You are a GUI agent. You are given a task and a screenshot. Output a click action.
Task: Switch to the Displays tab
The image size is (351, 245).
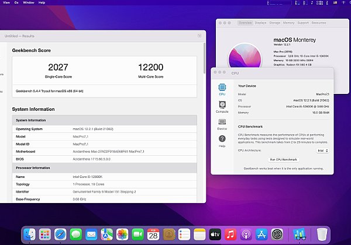pyautogui.click(x=260, y=23)
